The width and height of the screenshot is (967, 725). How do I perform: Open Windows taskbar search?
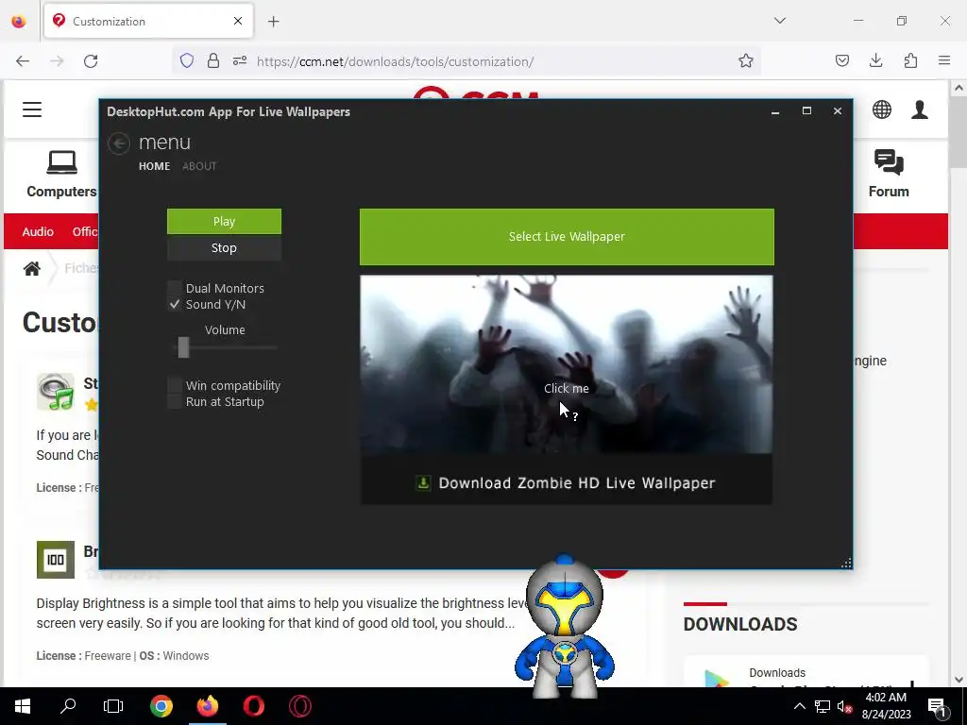pyautogui.click(x=68, y=706)
